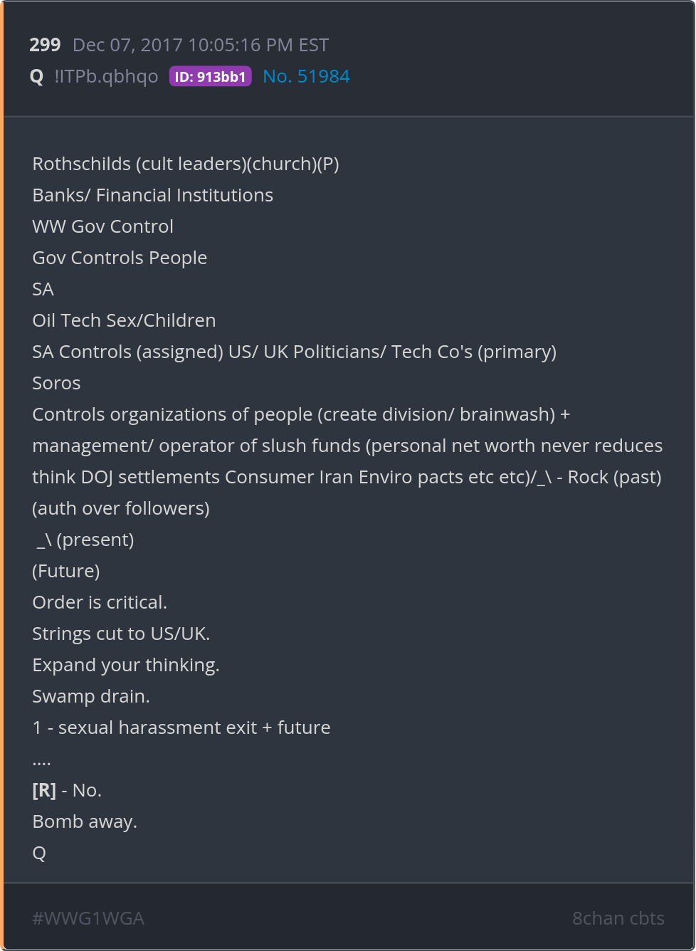
Task: Click the purple ID: 913bb1 badge
Action: coord(210,77)
